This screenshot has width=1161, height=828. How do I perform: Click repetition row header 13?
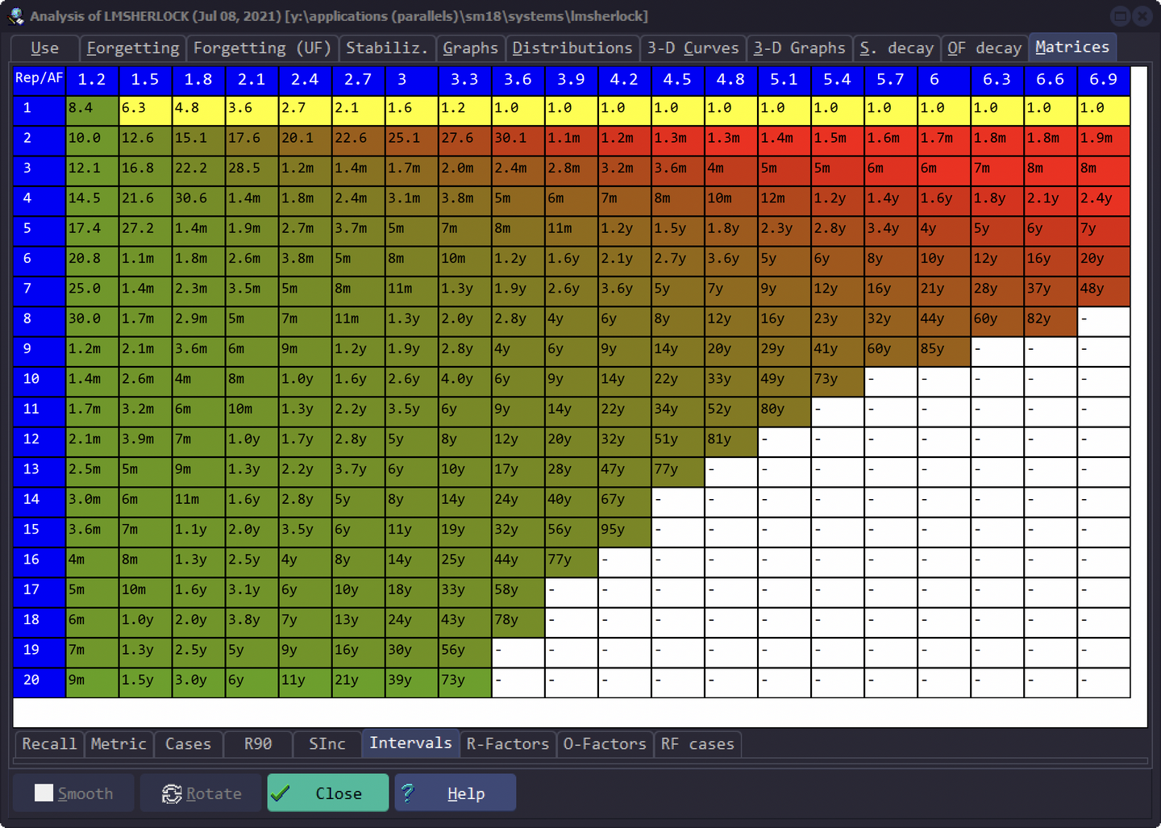click(x=39, y=472)
